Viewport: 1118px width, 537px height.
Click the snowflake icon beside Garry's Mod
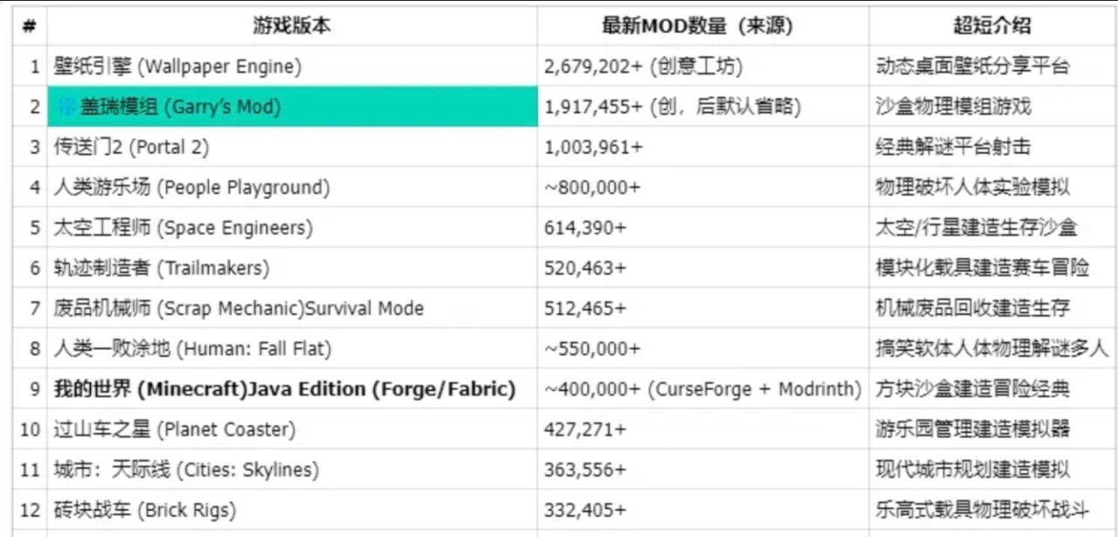coord(67,107)
